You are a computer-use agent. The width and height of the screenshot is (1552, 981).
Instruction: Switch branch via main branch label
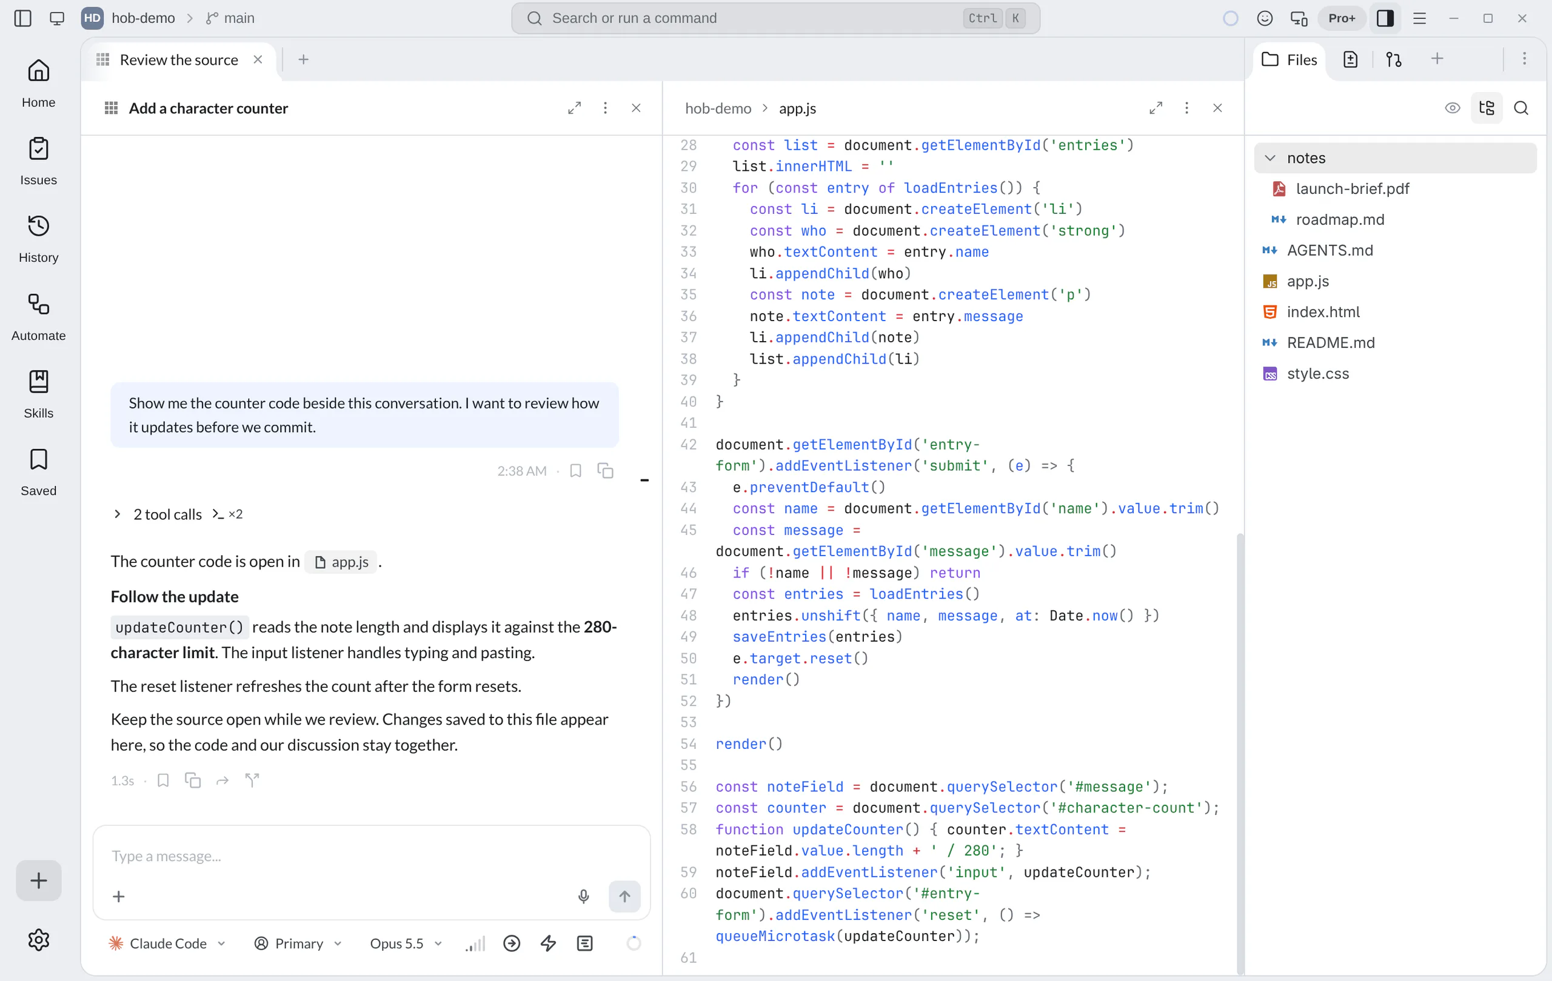(230, 18)
